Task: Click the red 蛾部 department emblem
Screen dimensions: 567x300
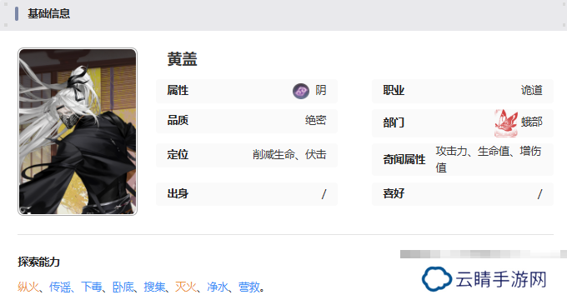Action: tap(506, 123)
